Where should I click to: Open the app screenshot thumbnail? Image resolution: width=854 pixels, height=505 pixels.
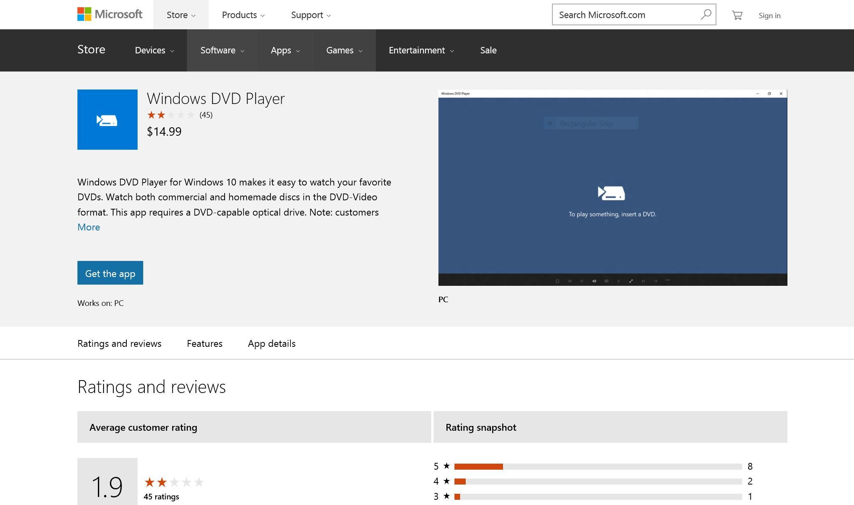(613, 187)
